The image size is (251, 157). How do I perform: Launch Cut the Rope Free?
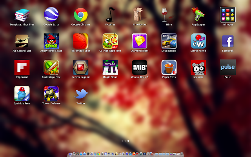(110, 41)
